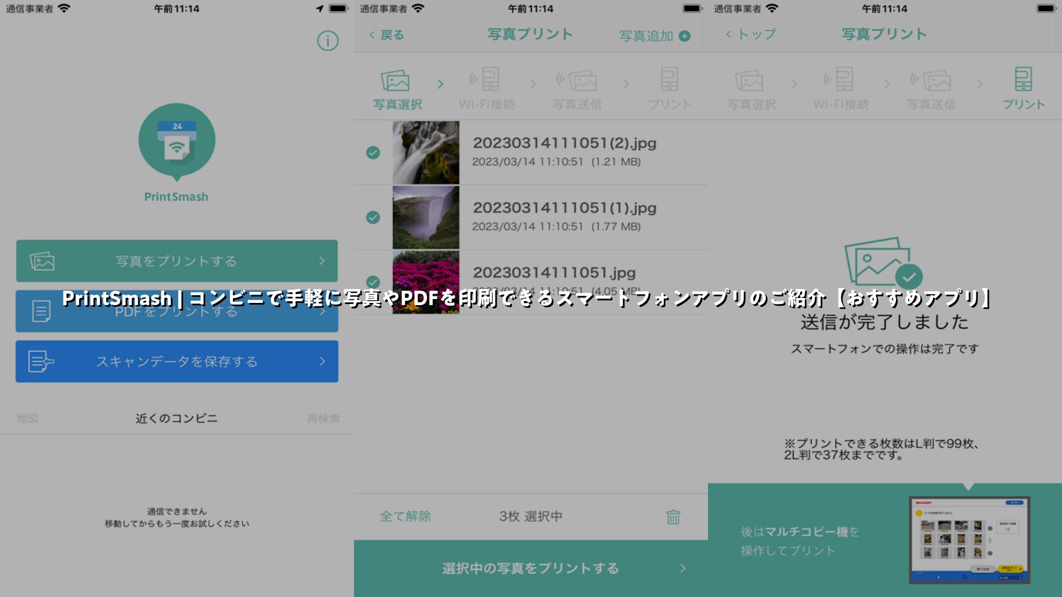Click 再検索 to search again

pyautogui.click(x=323, y=418)
